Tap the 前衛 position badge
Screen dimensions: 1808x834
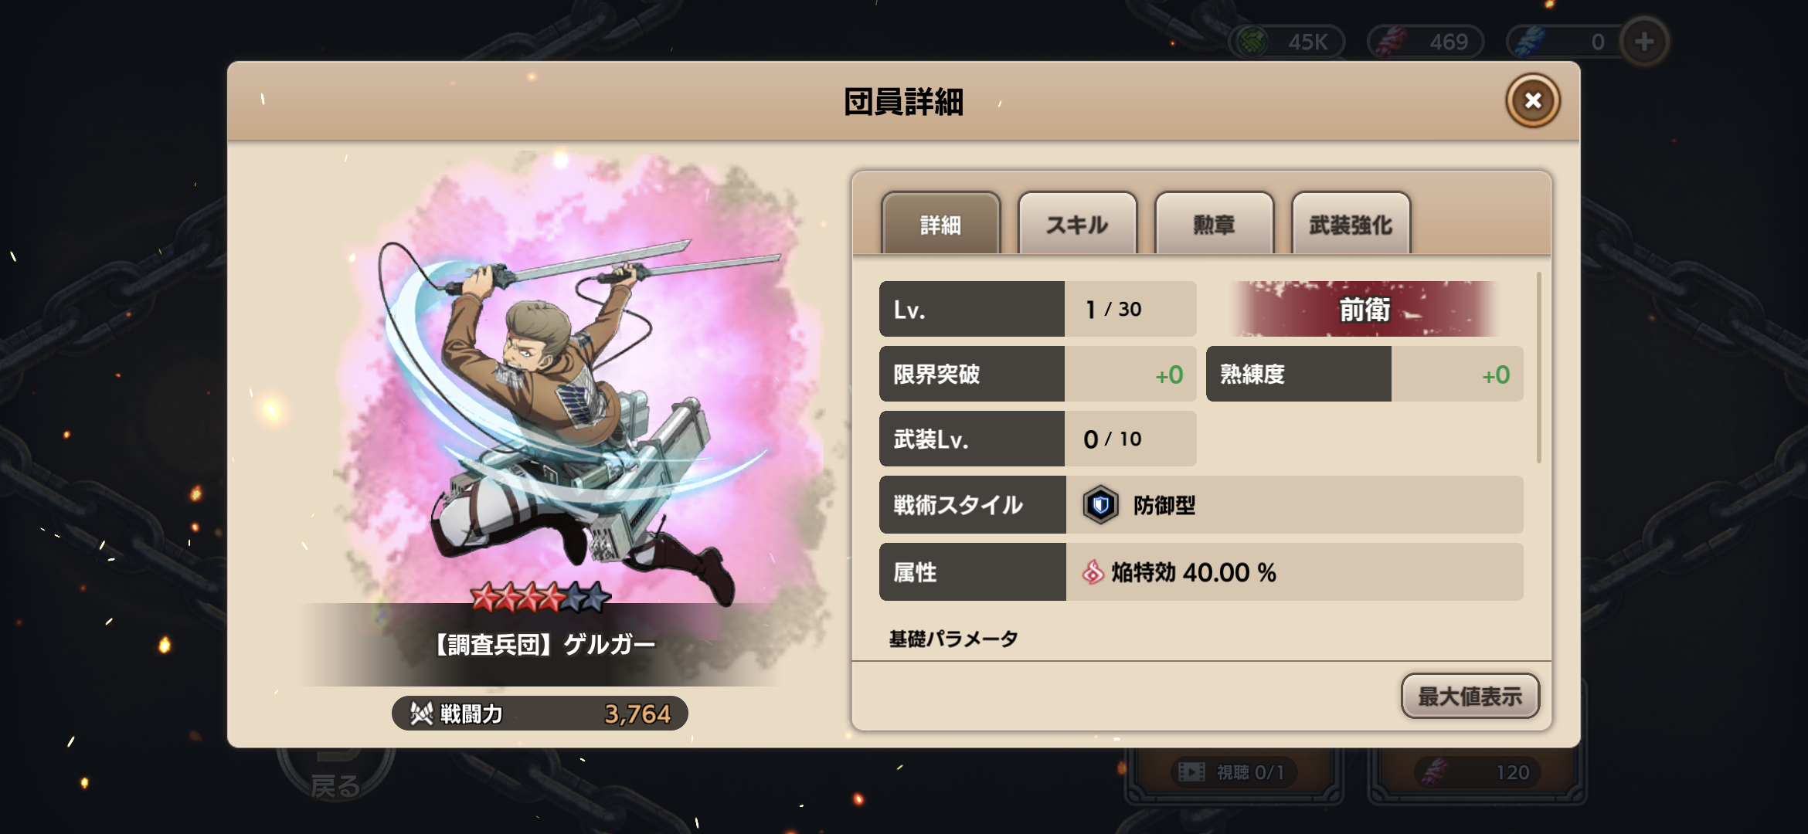pos(1365,309)
